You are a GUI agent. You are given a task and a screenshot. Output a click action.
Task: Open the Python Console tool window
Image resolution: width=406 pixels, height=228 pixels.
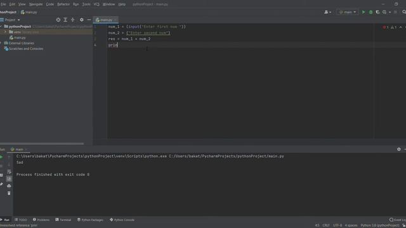pos(122,220)
